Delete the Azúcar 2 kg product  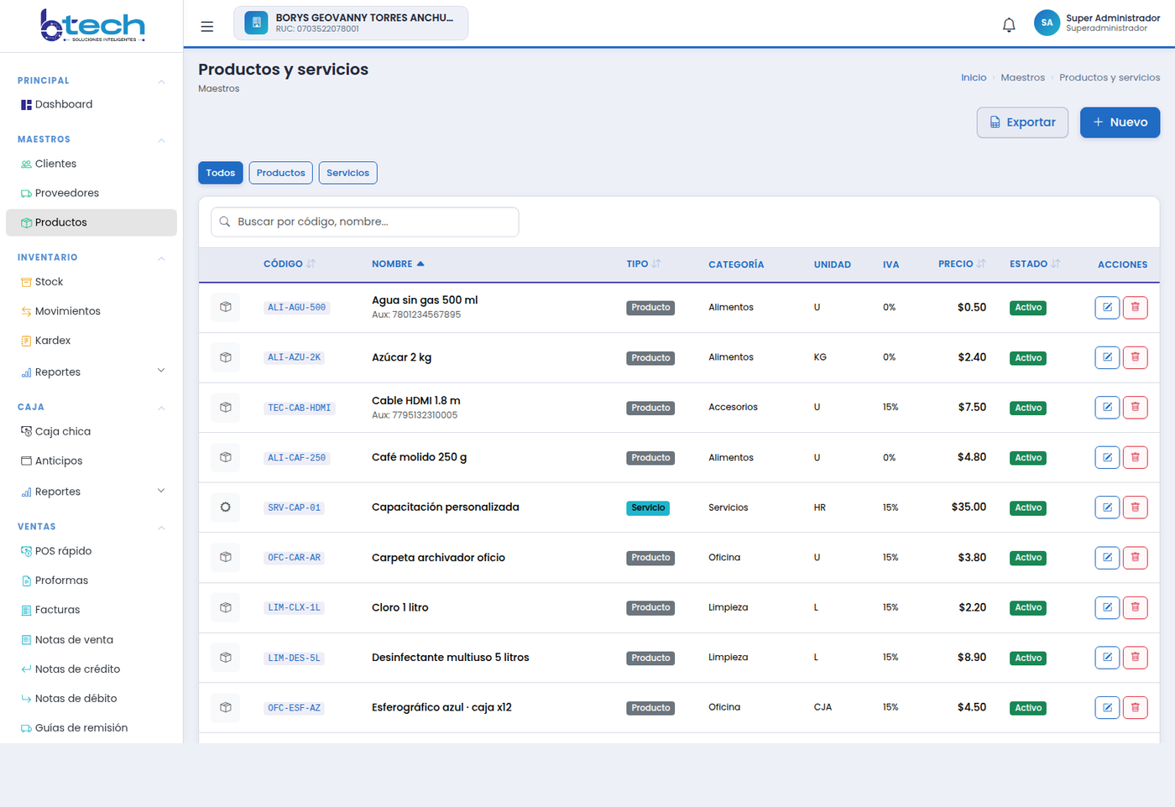tap(1135, 357)
